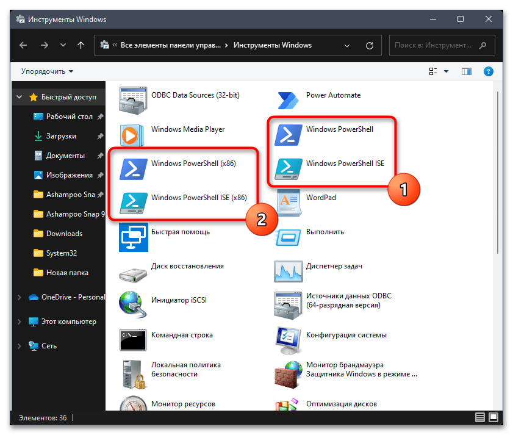Click the Windows Media Player label
The height and width of the screenshot is (435, 513).
188,129
